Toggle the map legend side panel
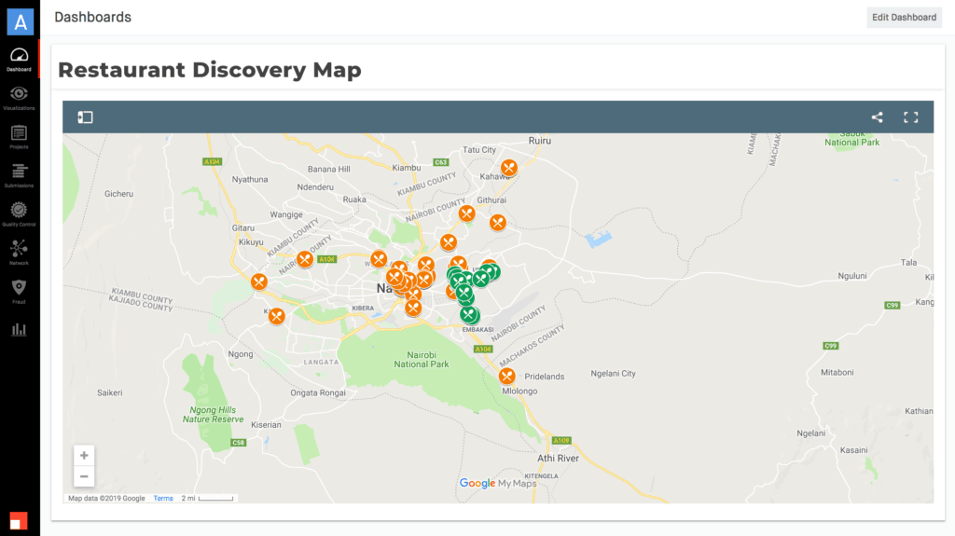The height and width of the screenshot is (536, 955). pyautogui.click(x=85, y=117)
